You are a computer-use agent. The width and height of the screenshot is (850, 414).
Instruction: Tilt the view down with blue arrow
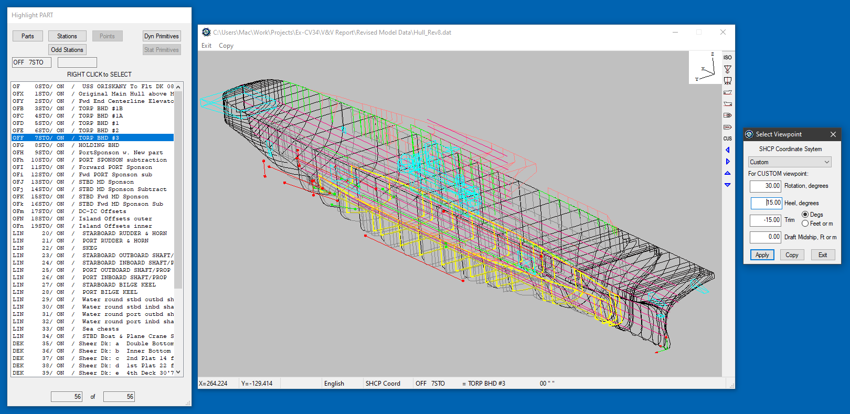727,185
